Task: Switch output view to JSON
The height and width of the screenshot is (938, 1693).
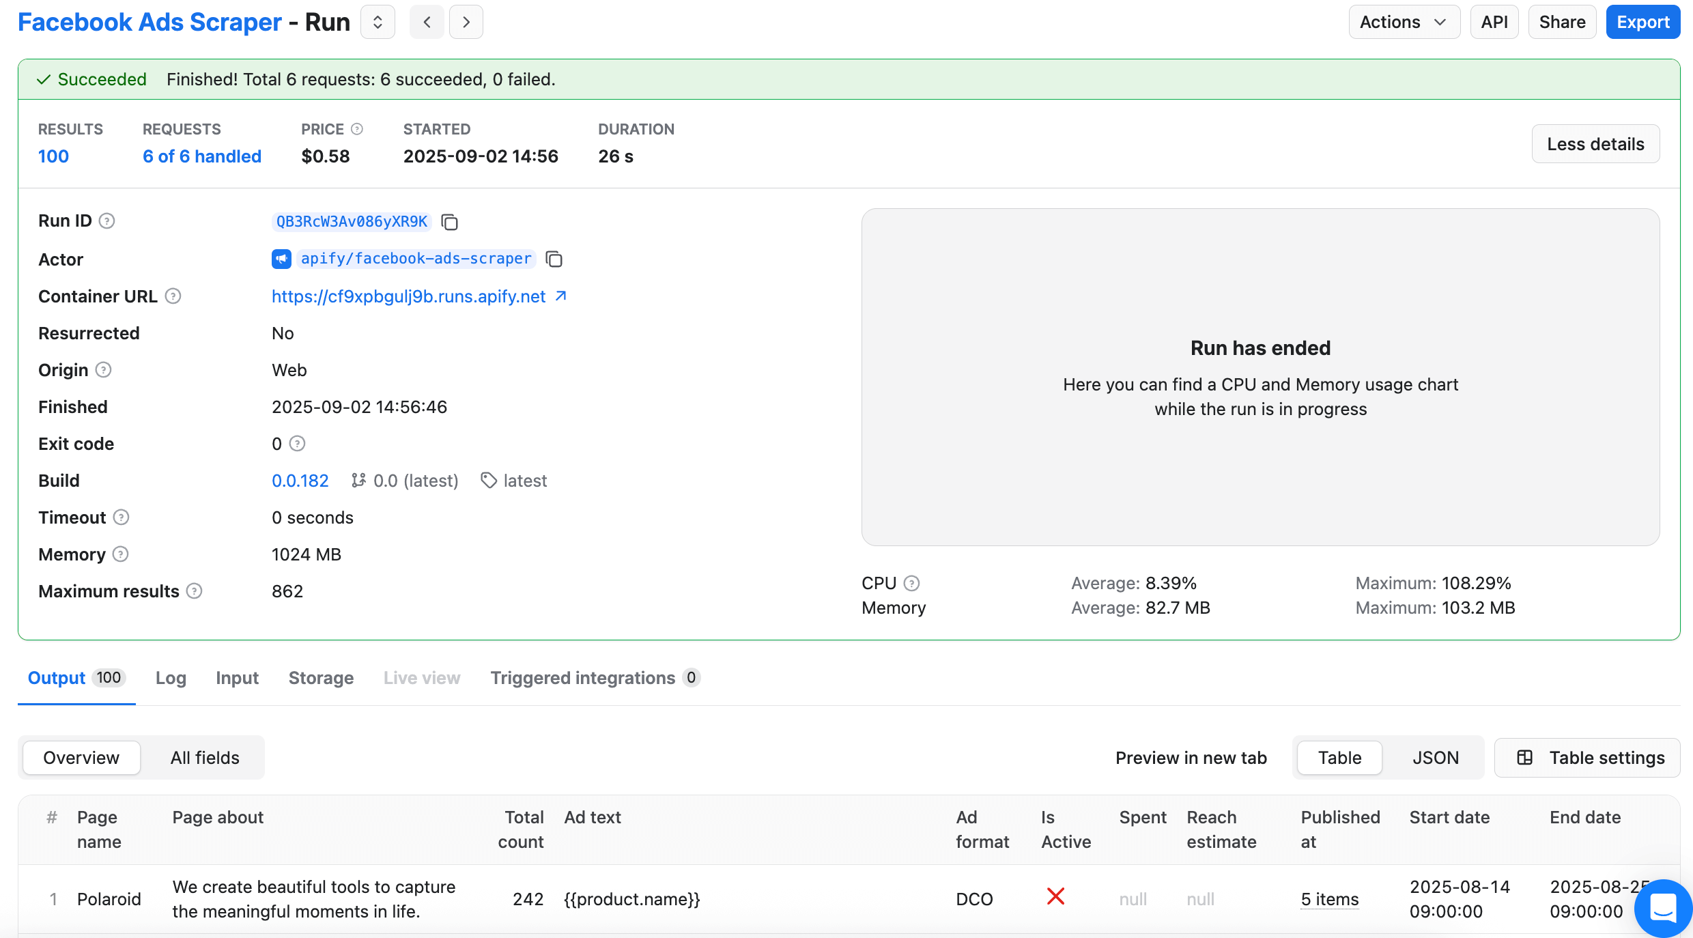Action: (1436, 758)
